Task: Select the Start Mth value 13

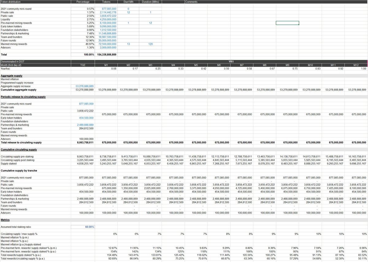Action: [x=128, y=44]
